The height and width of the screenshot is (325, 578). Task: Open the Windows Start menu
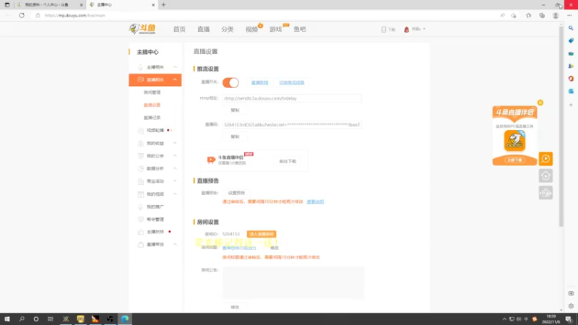point(7,319)
